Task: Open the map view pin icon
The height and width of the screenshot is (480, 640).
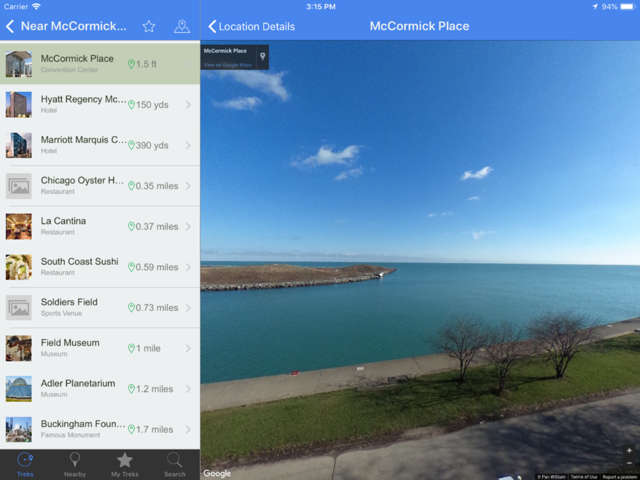Action: coord(182,26)
